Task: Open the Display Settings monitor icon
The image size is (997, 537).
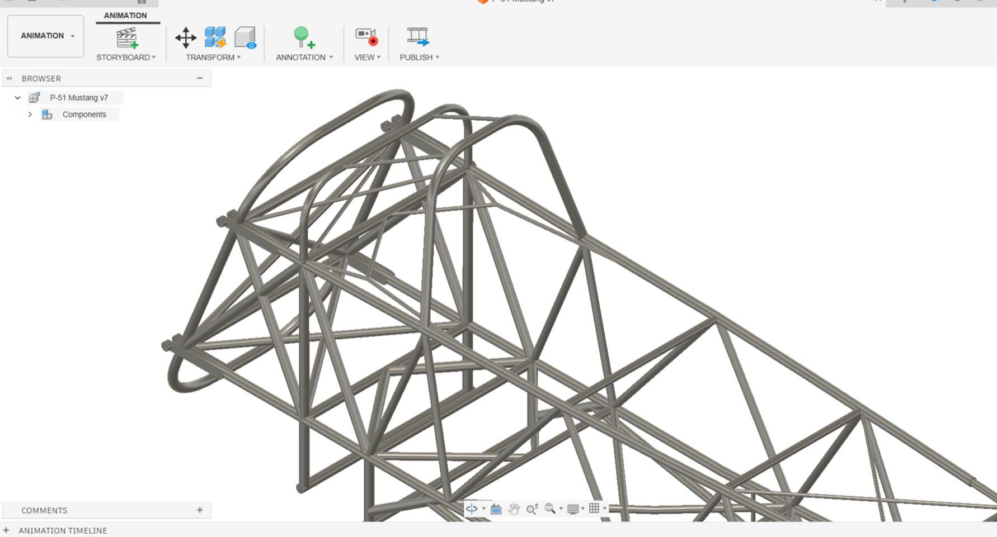Action: pos(572,509)
